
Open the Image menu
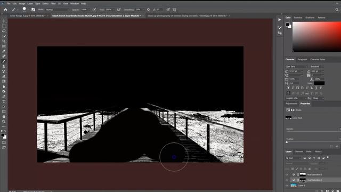(22, 4)
